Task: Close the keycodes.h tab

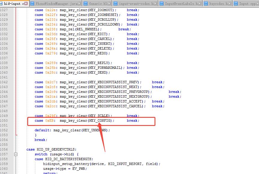Action: 230,4
